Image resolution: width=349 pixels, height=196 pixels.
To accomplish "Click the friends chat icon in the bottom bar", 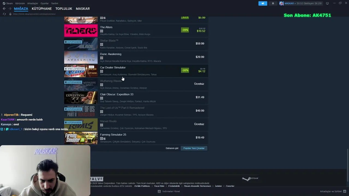I will pyautogui.click(x=345, y=191).
